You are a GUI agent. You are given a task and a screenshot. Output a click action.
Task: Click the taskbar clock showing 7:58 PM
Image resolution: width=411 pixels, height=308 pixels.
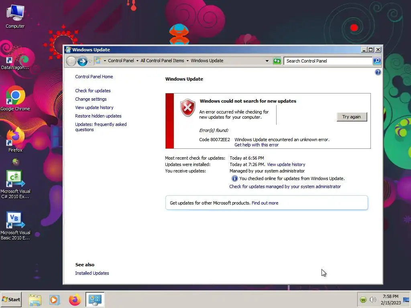pos(391,300)
